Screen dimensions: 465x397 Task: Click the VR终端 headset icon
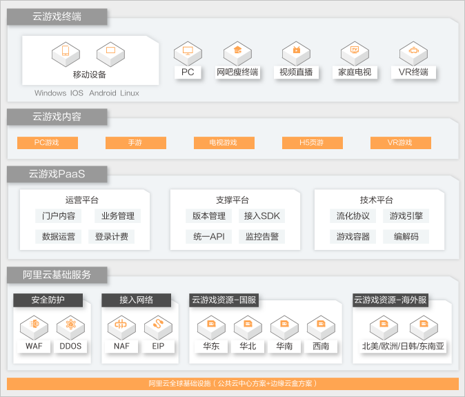413,54
